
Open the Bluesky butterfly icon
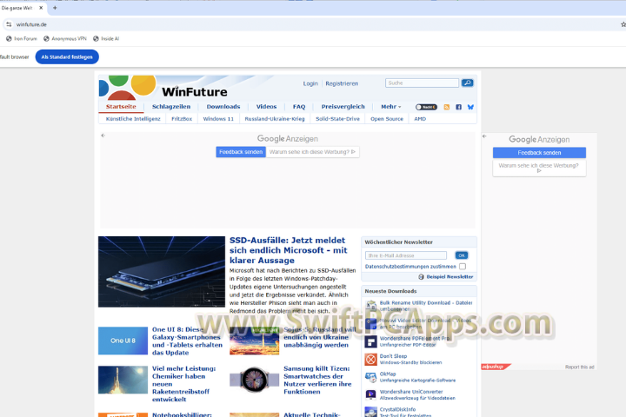point(470,107)
